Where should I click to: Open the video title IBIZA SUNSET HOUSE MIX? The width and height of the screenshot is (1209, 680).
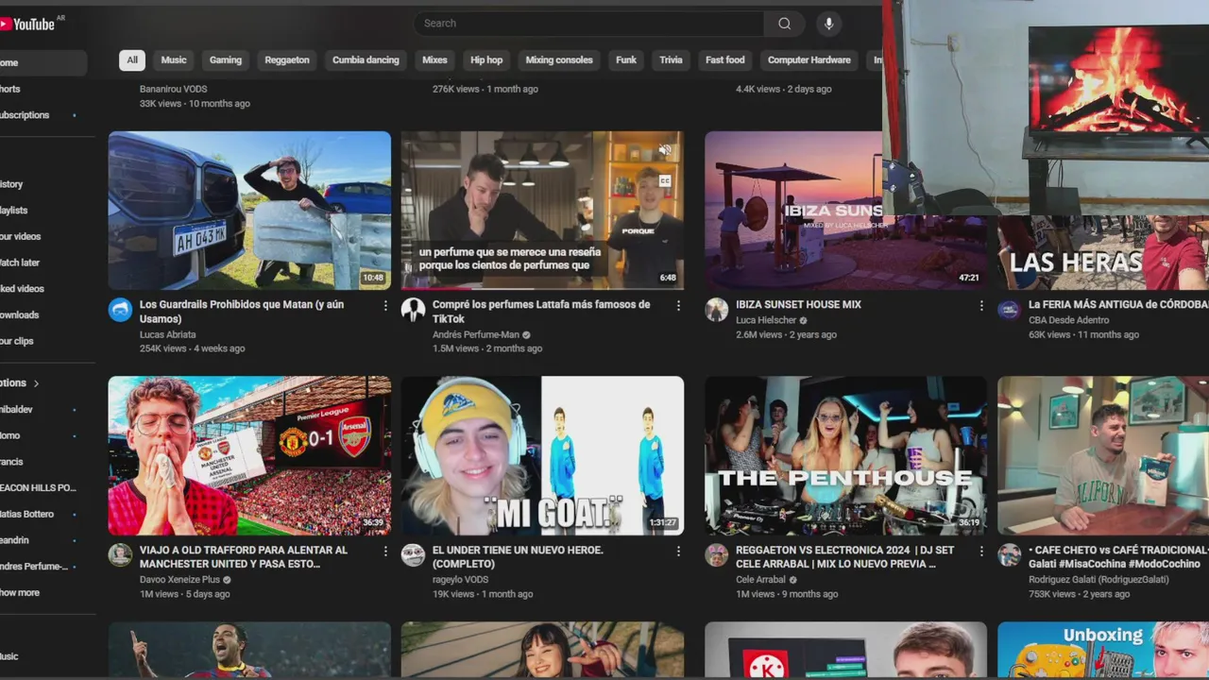coord(799,305)
